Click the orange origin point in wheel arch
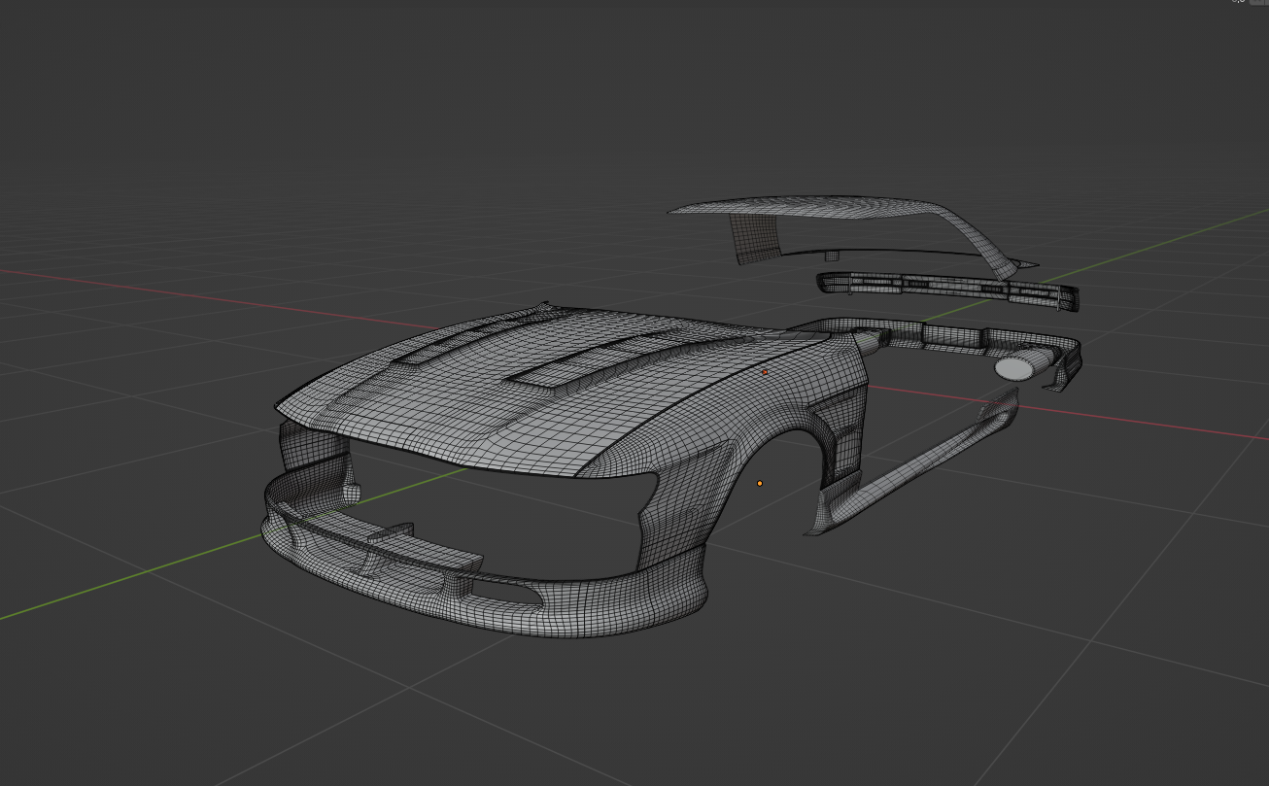The image size is (1269, 786). 760,483
